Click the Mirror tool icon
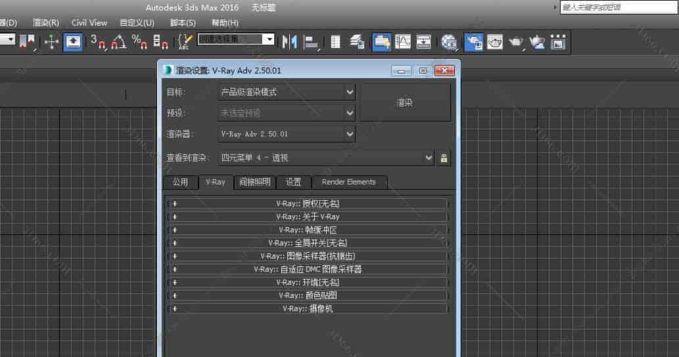This screenshot has width=679, height=357. pos(289,41)
